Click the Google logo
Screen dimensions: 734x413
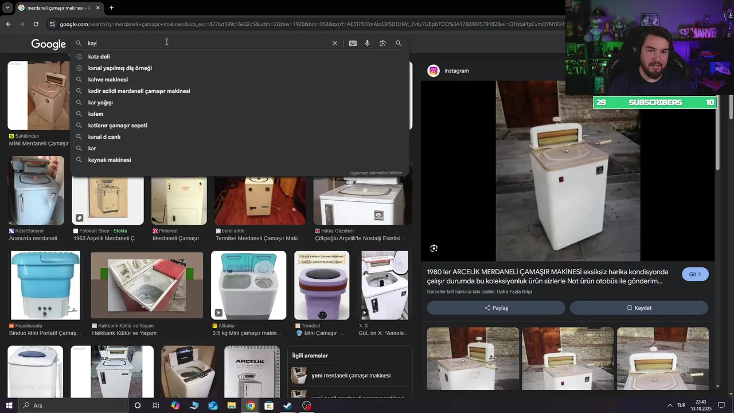[48, 44]
